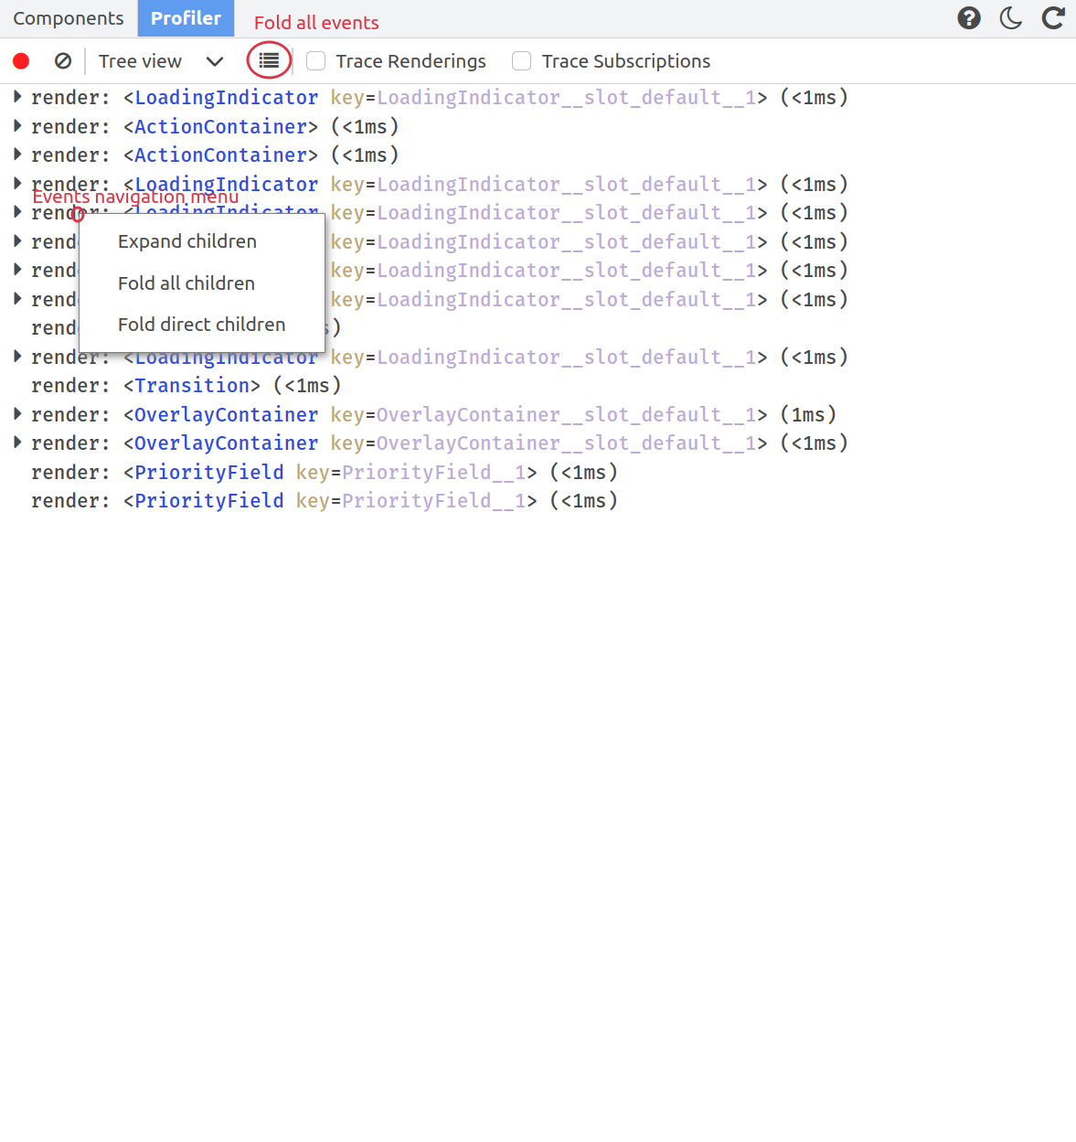This screenshot has height=1142, width=1076.
Task: Choose Expand children from the menu
Action: [x=187, y=241]
